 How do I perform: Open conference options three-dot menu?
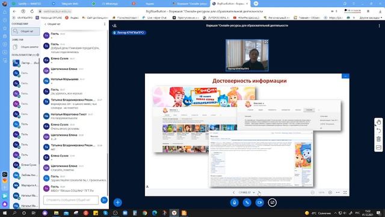point(379,25)
